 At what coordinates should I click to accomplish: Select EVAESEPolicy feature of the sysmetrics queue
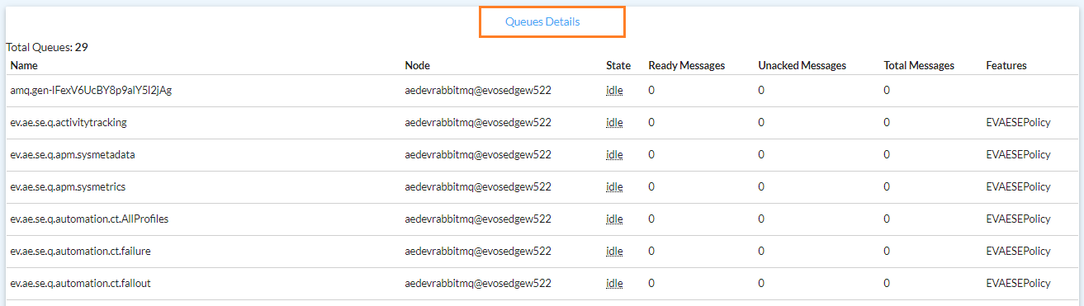pos(1018,187)
